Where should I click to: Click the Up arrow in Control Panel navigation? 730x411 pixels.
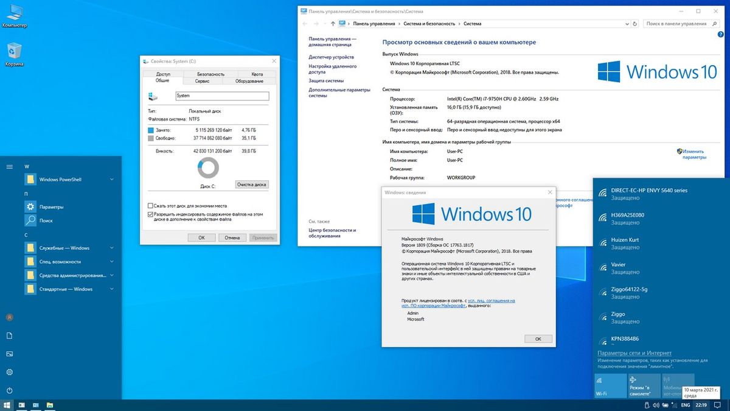333,24
